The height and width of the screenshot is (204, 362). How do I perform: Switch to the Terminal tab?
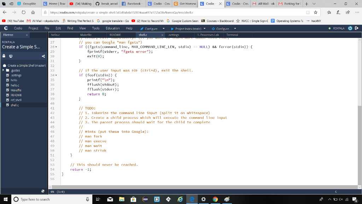[x=232, y=35]
